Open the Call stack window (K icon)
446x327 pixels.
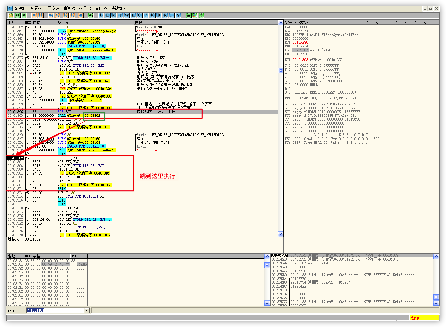click(152, 15)
